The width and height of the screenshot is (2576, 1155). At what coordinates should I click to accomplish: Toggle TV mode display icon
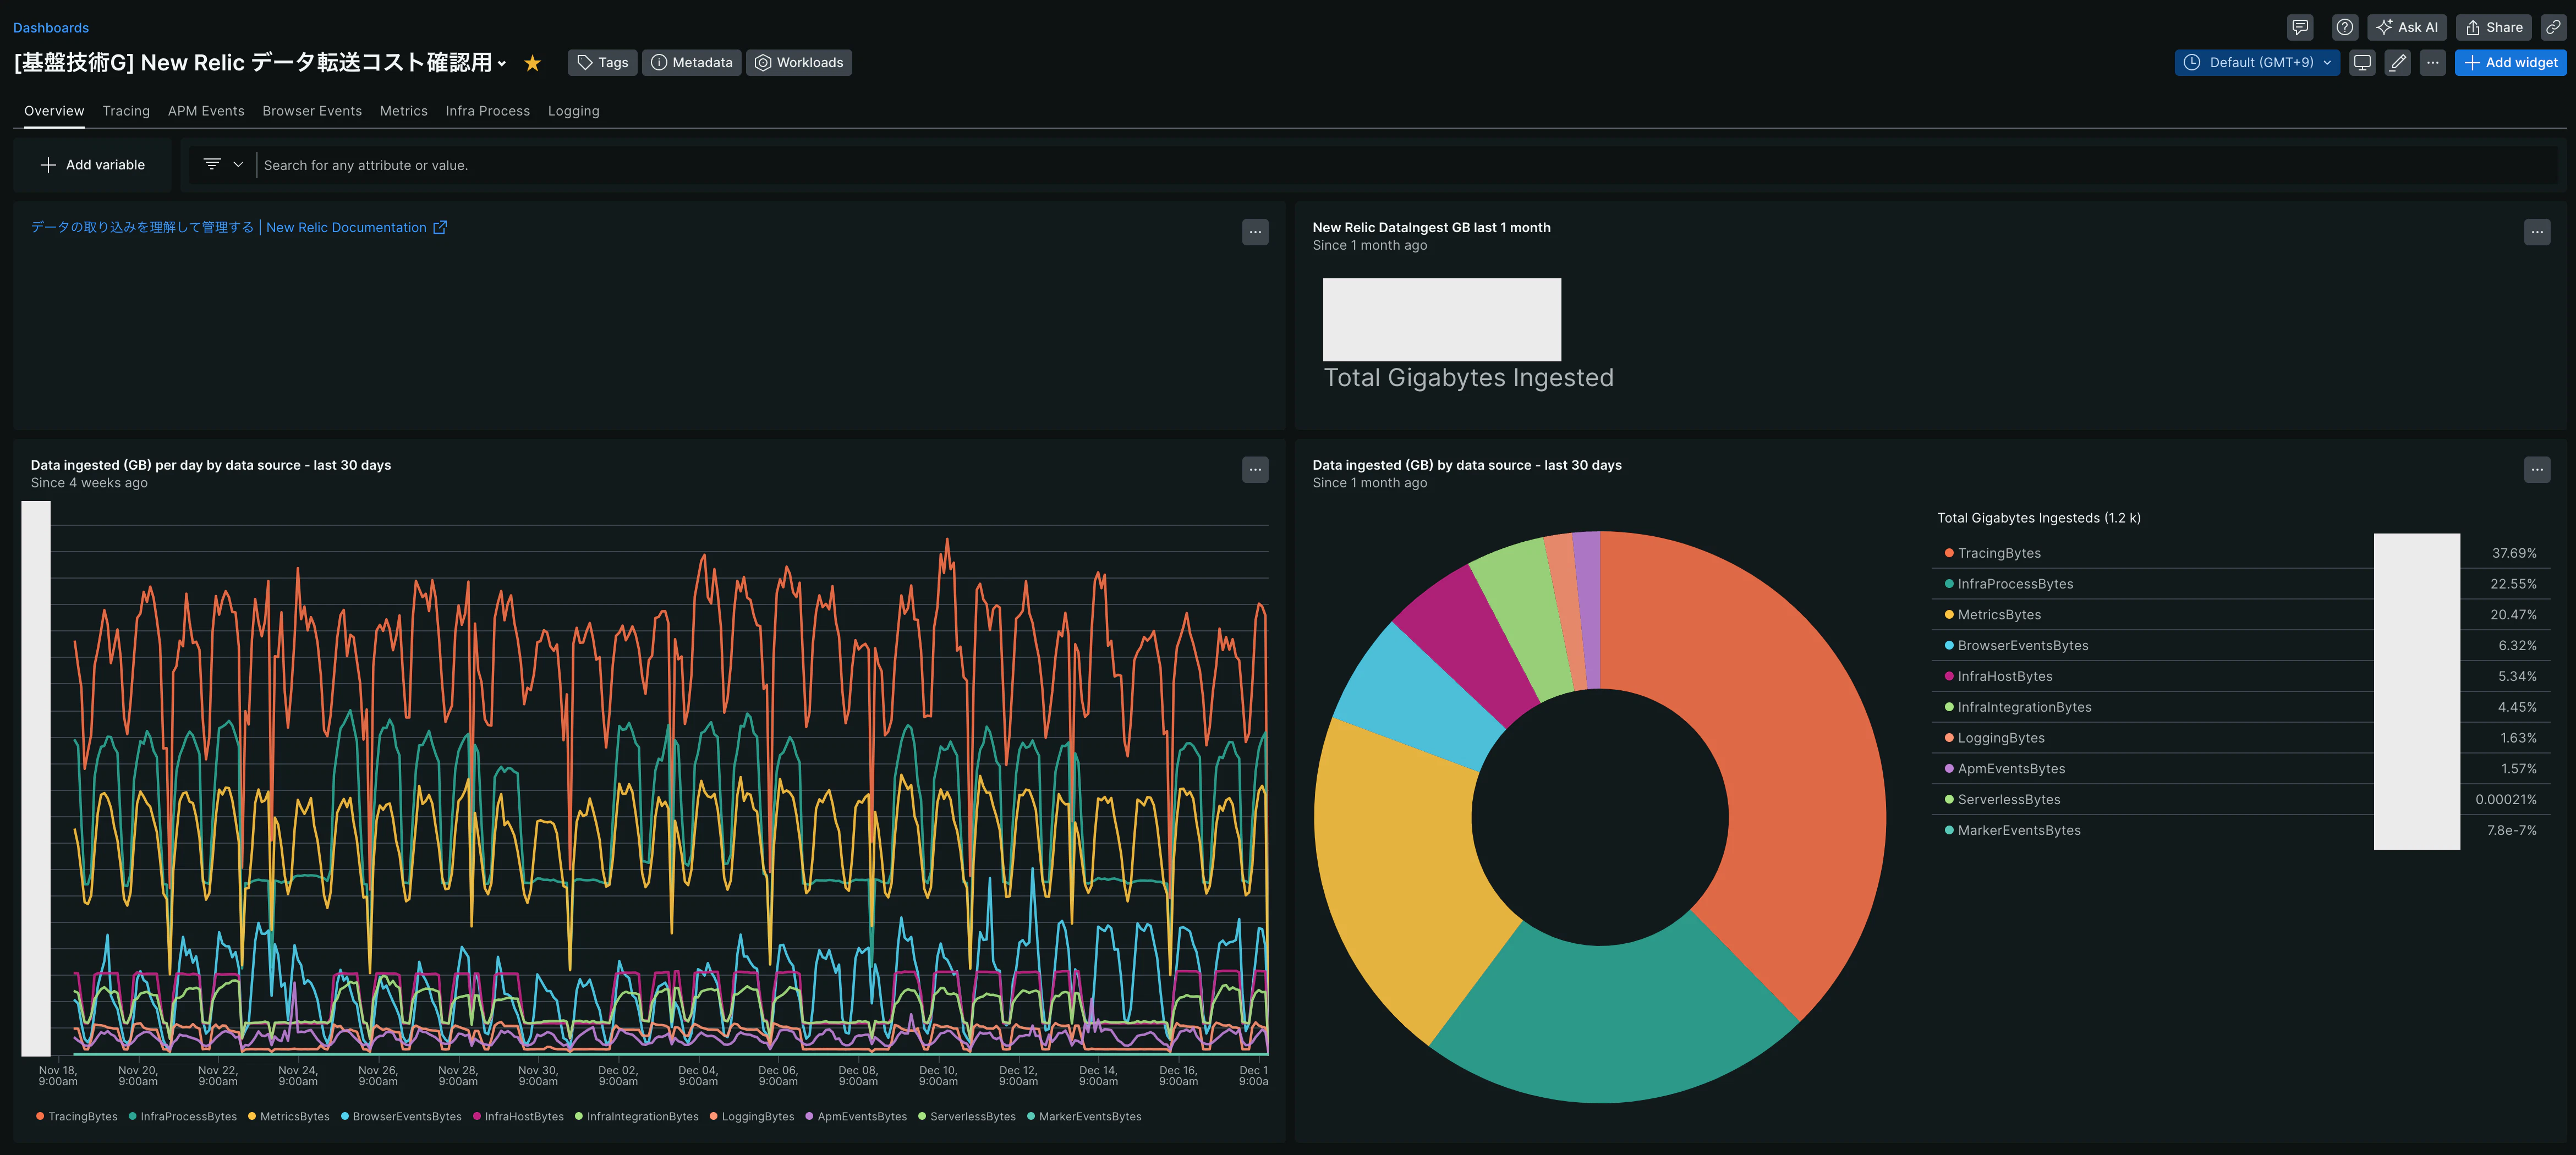coord(2362,62)
